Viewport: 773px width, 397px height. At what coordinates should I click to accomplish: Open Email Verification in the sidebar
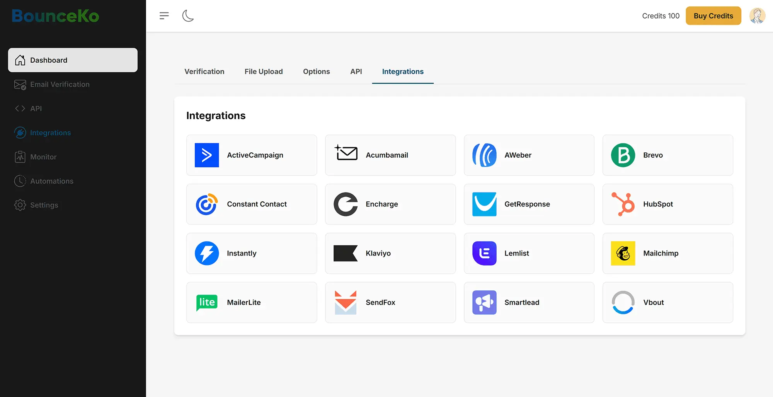point(73,84)
